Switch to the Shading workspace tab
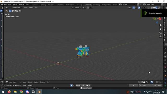This screenshot has width=167, height=94. [x=79, y=5]
